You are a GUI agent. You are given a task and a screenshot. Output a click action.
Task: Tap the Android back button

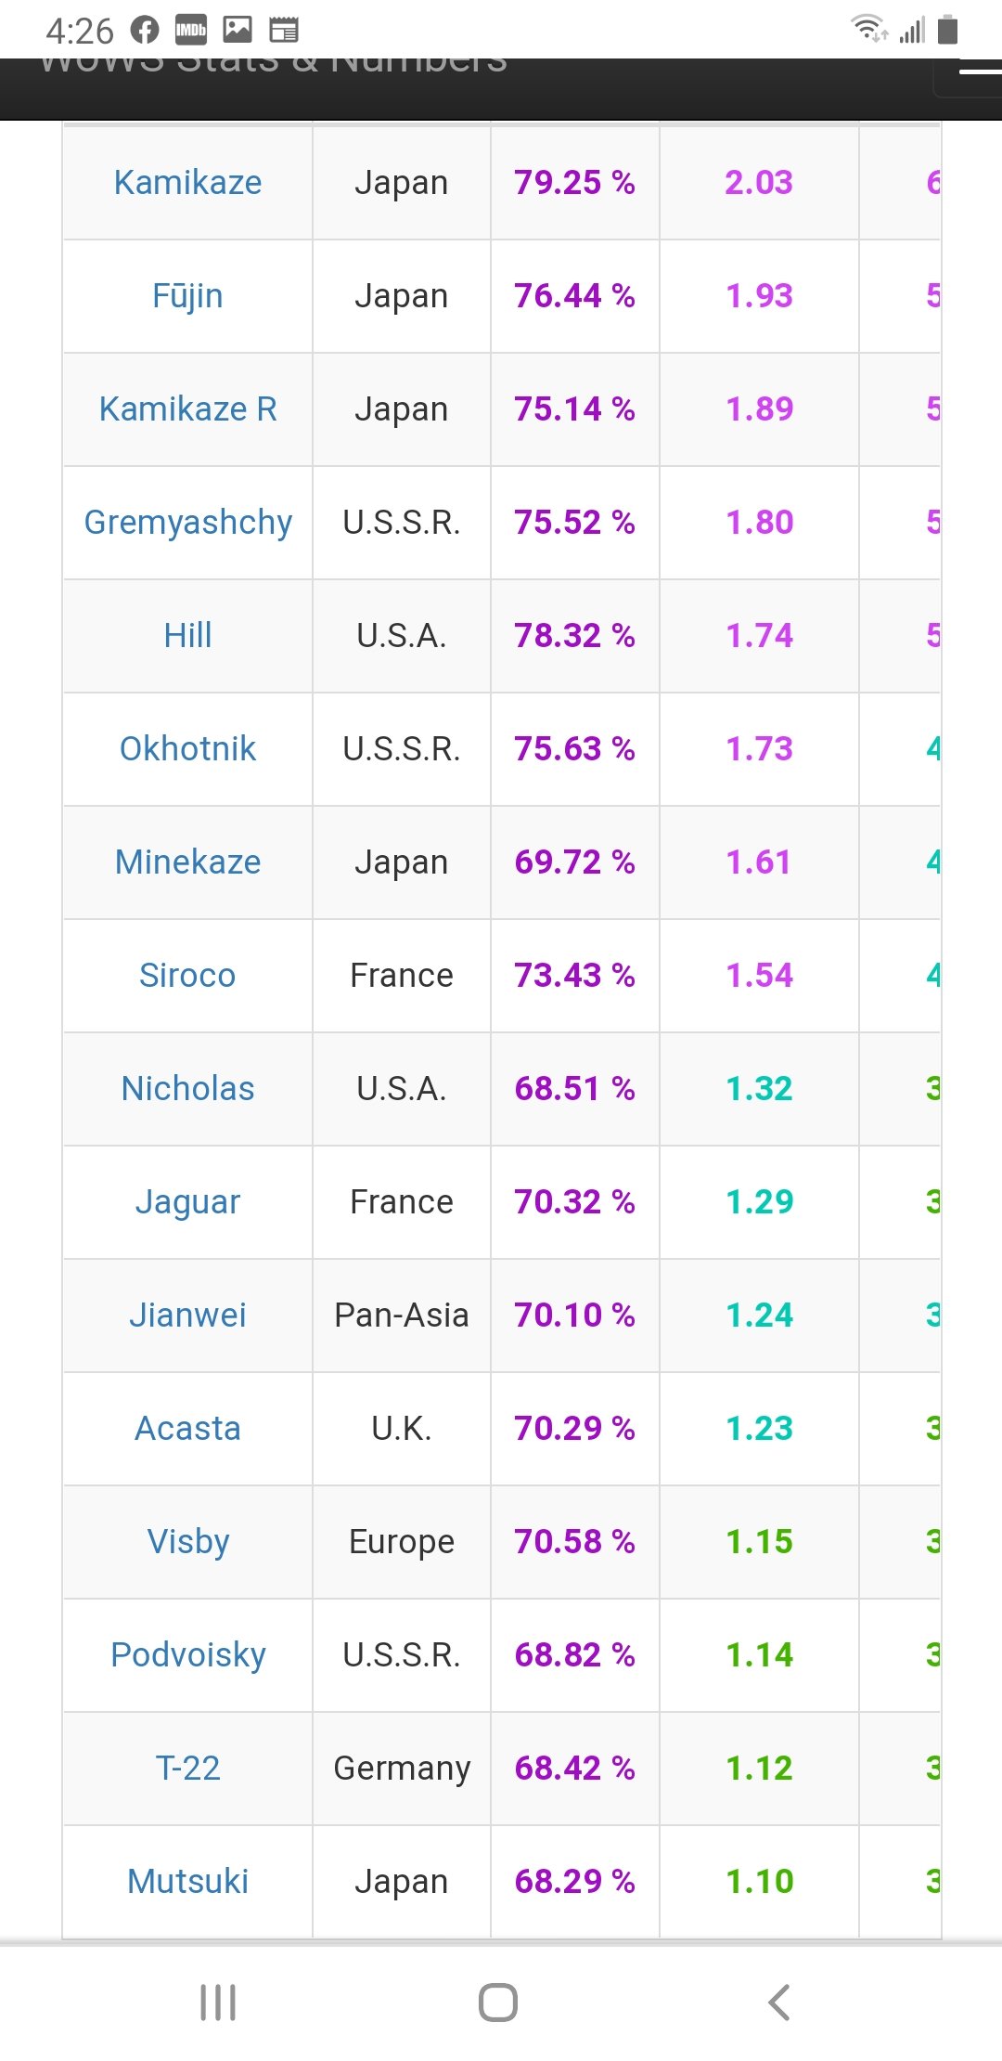[x=779, y=2003]
